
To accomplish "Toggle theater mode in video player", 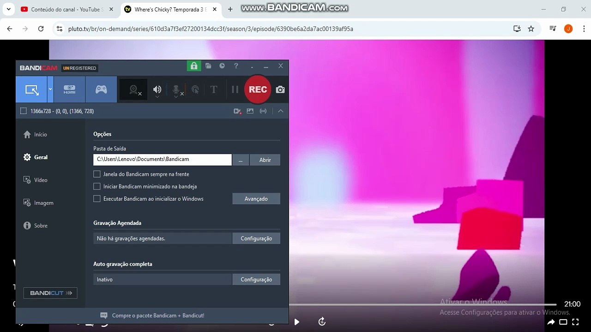I will click(x=563, y=322).
